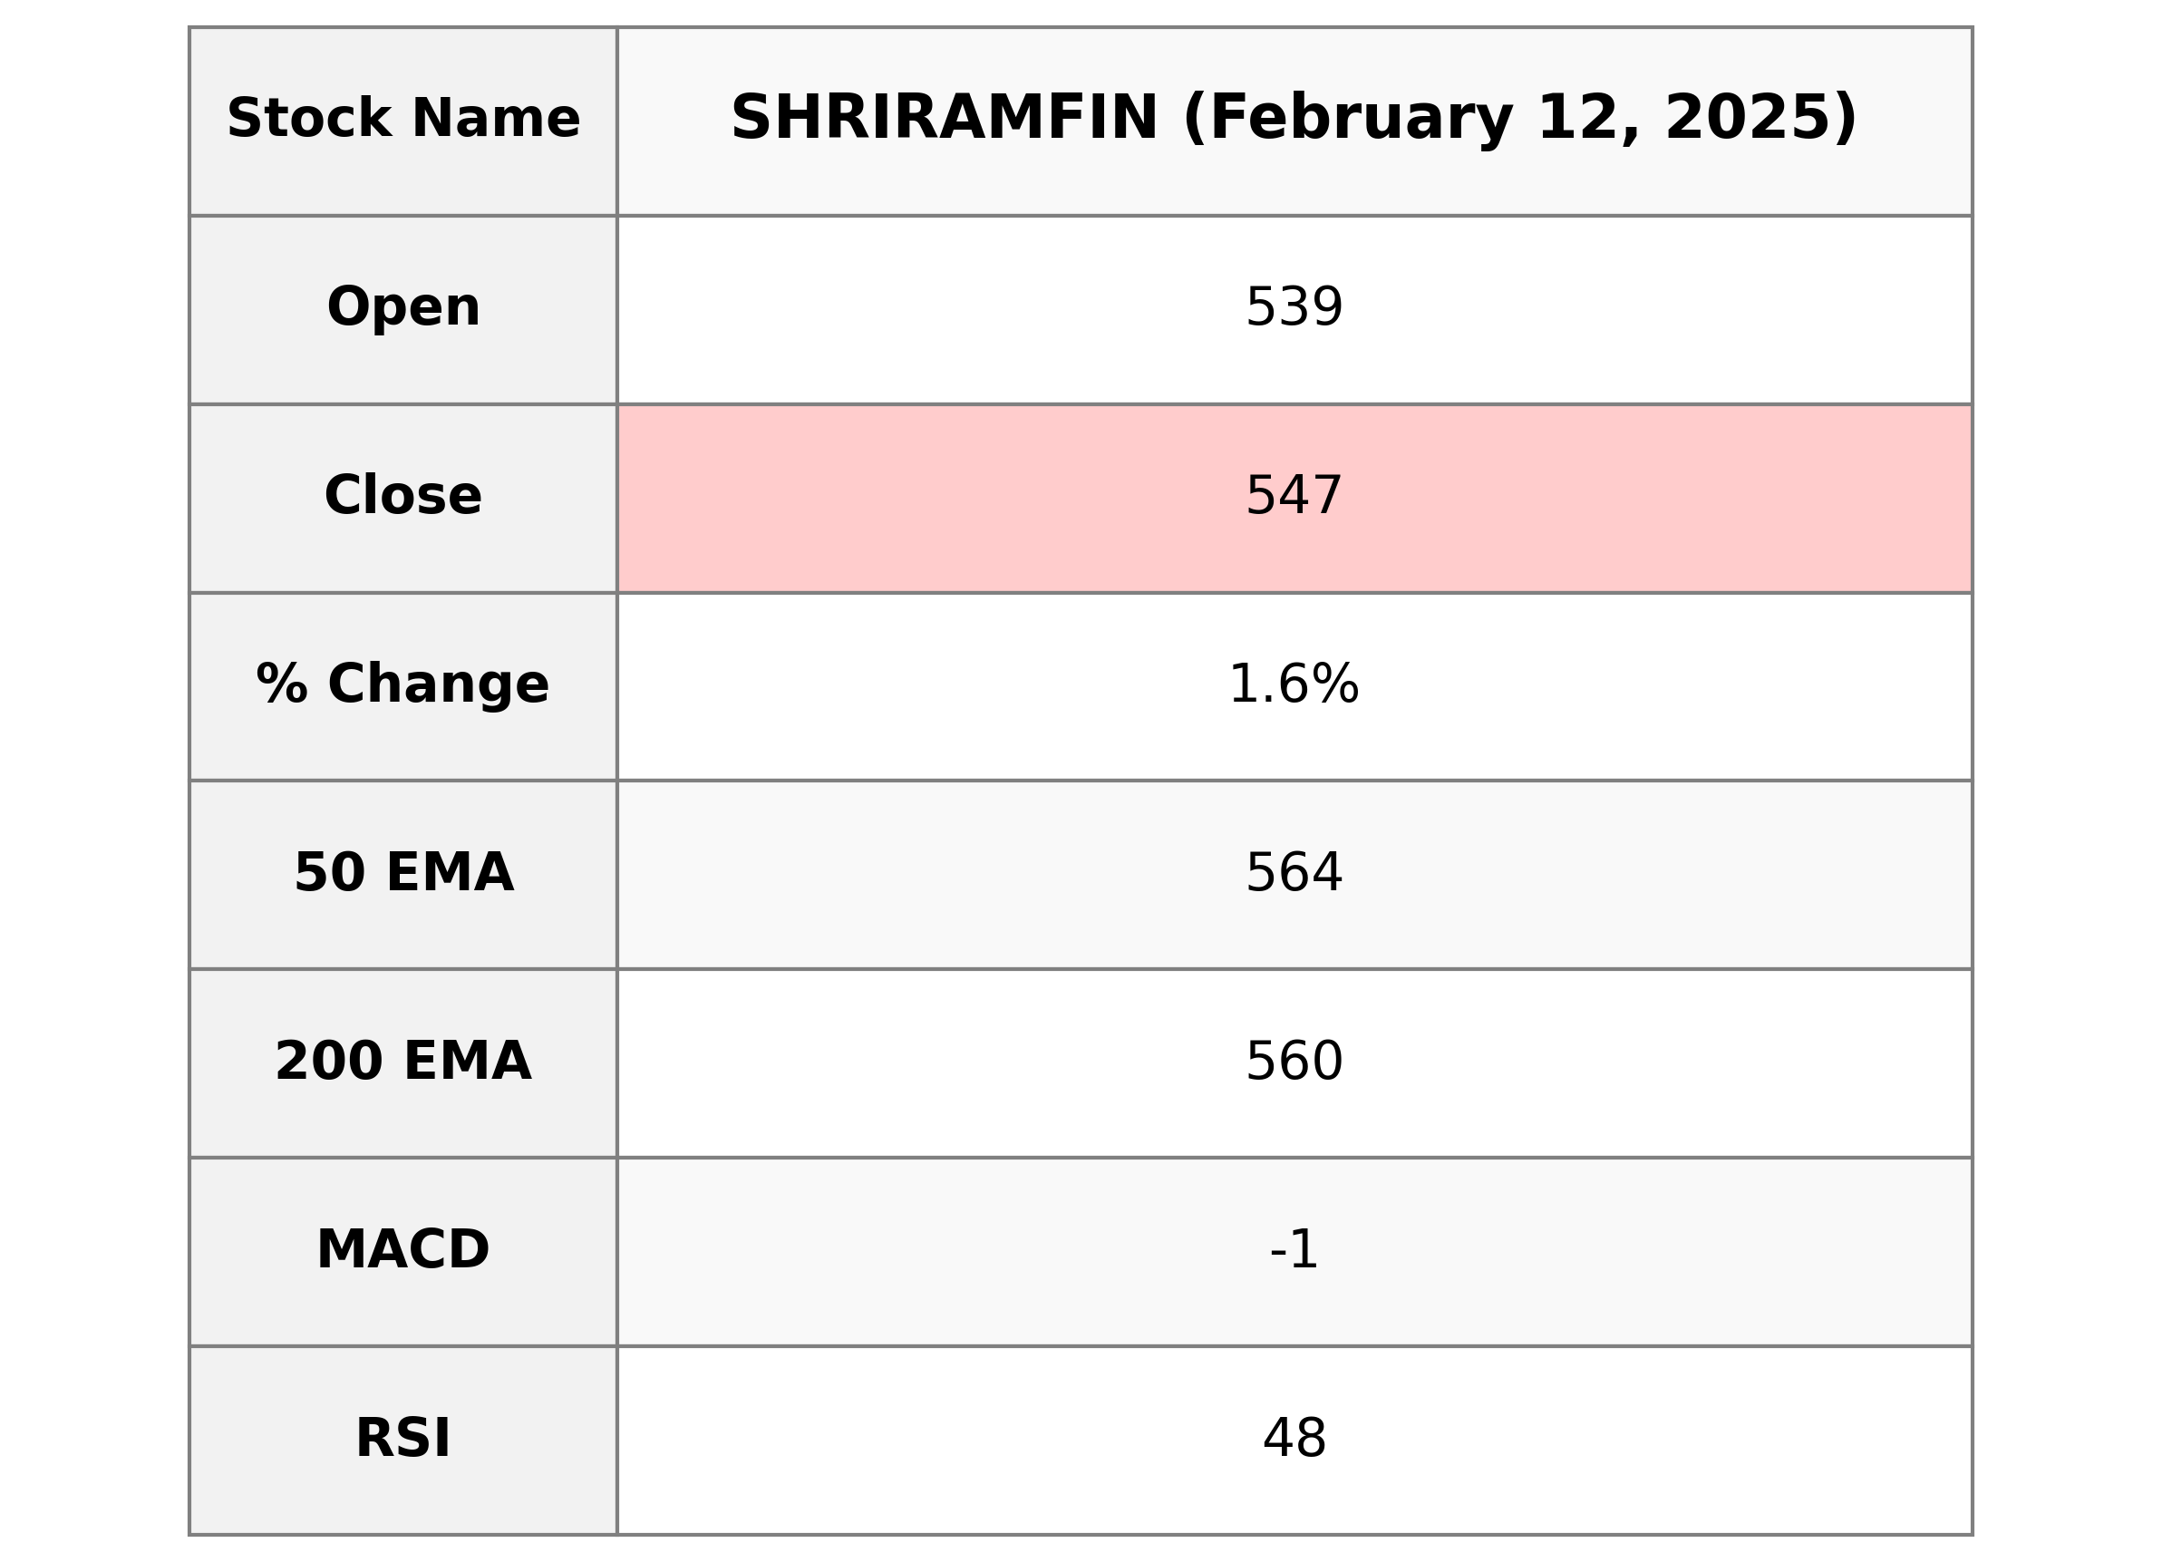Select the 'Open' row label
Viewport: 2162px width, 1562px height.
(403, 308)
